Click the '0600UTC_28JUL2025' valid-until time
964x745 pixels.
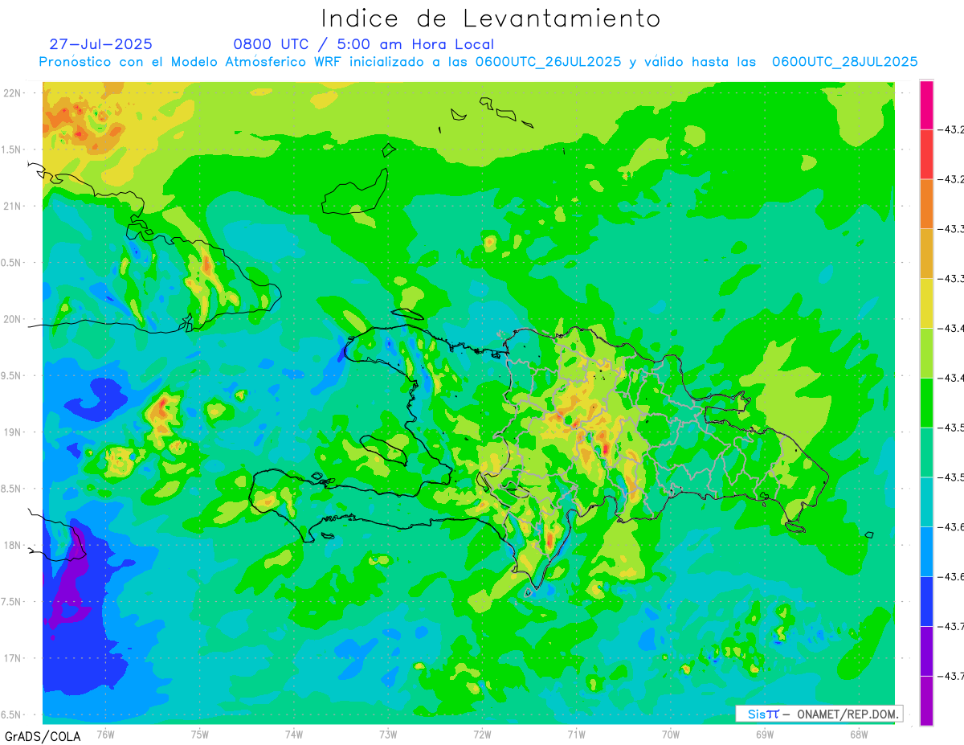tap(844, 62)
